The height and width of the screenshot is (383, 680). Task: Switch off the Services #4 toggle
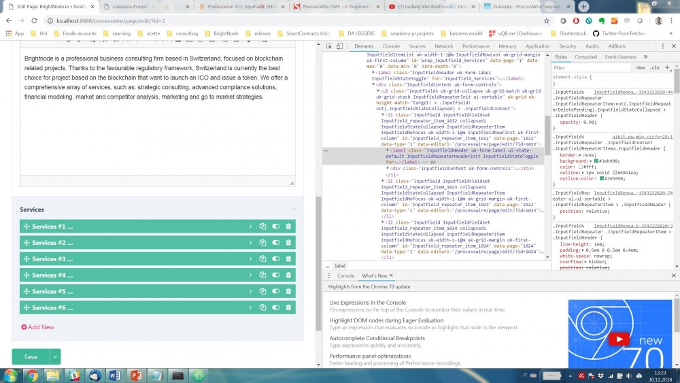pyautogui.click(x=276, y=276)
